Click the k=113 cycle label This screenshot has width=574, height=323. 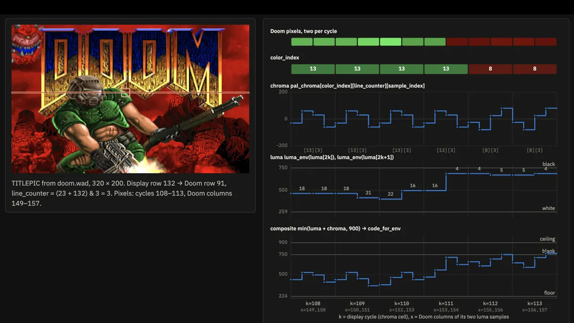(535, 303)
